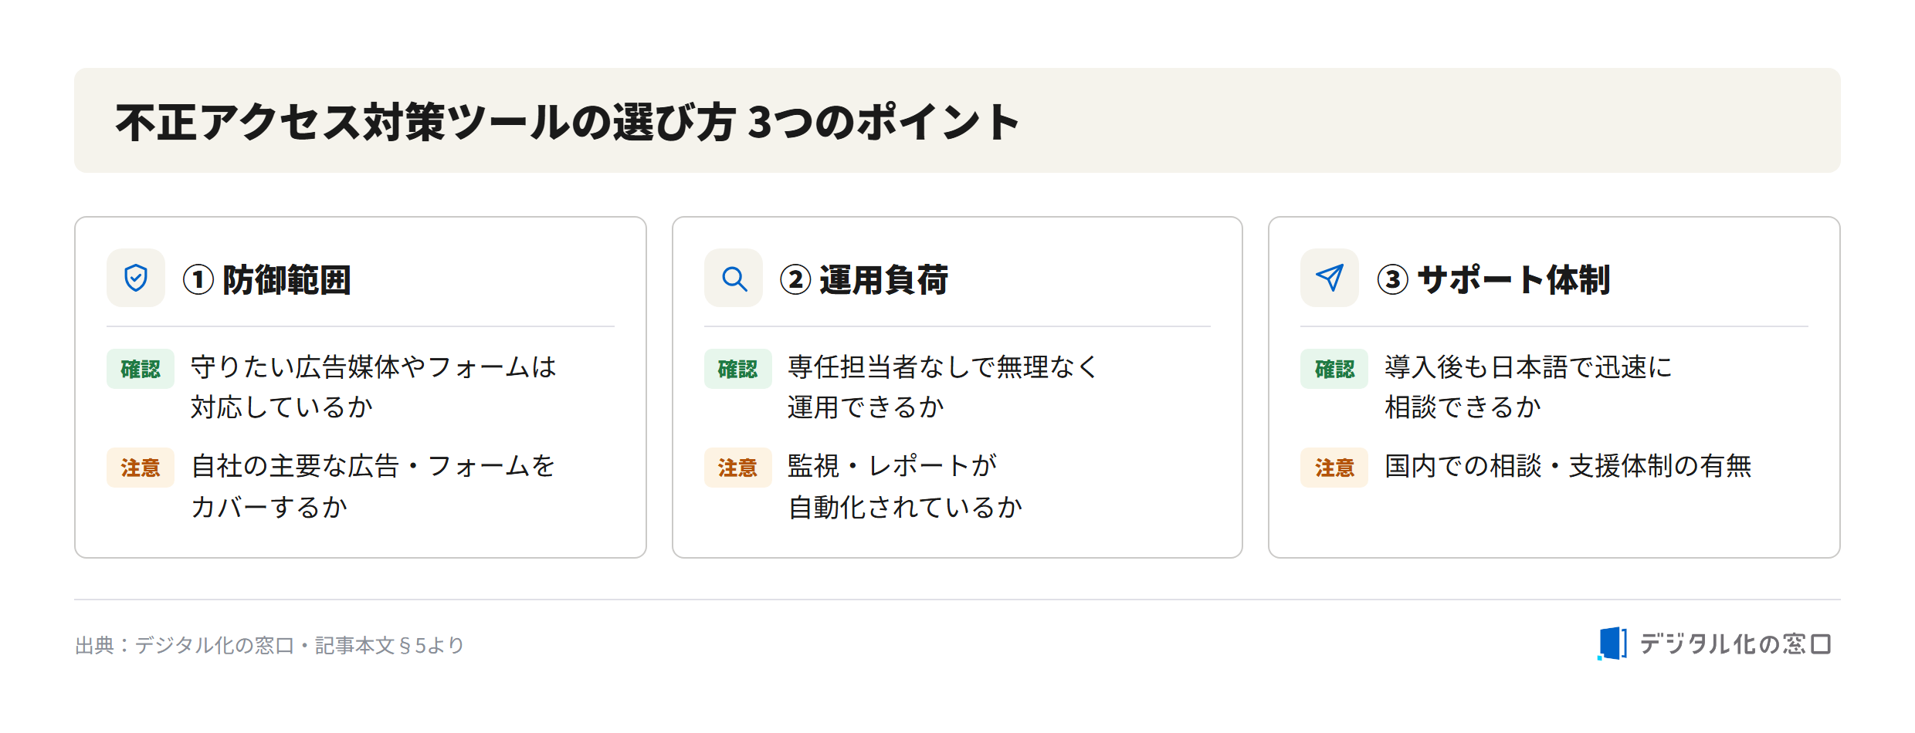This screenshot has width=1915, height=733.
Task: Click the text 国内での相談・支援体制の有無
Action: pyautogui.click(x=1568, y=466)
